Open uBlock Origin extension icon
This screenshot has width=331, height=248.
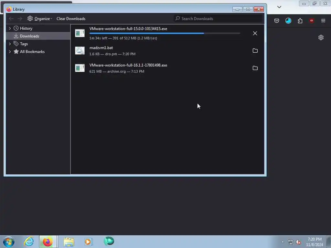pyautogui.click(x=312, y=21)
